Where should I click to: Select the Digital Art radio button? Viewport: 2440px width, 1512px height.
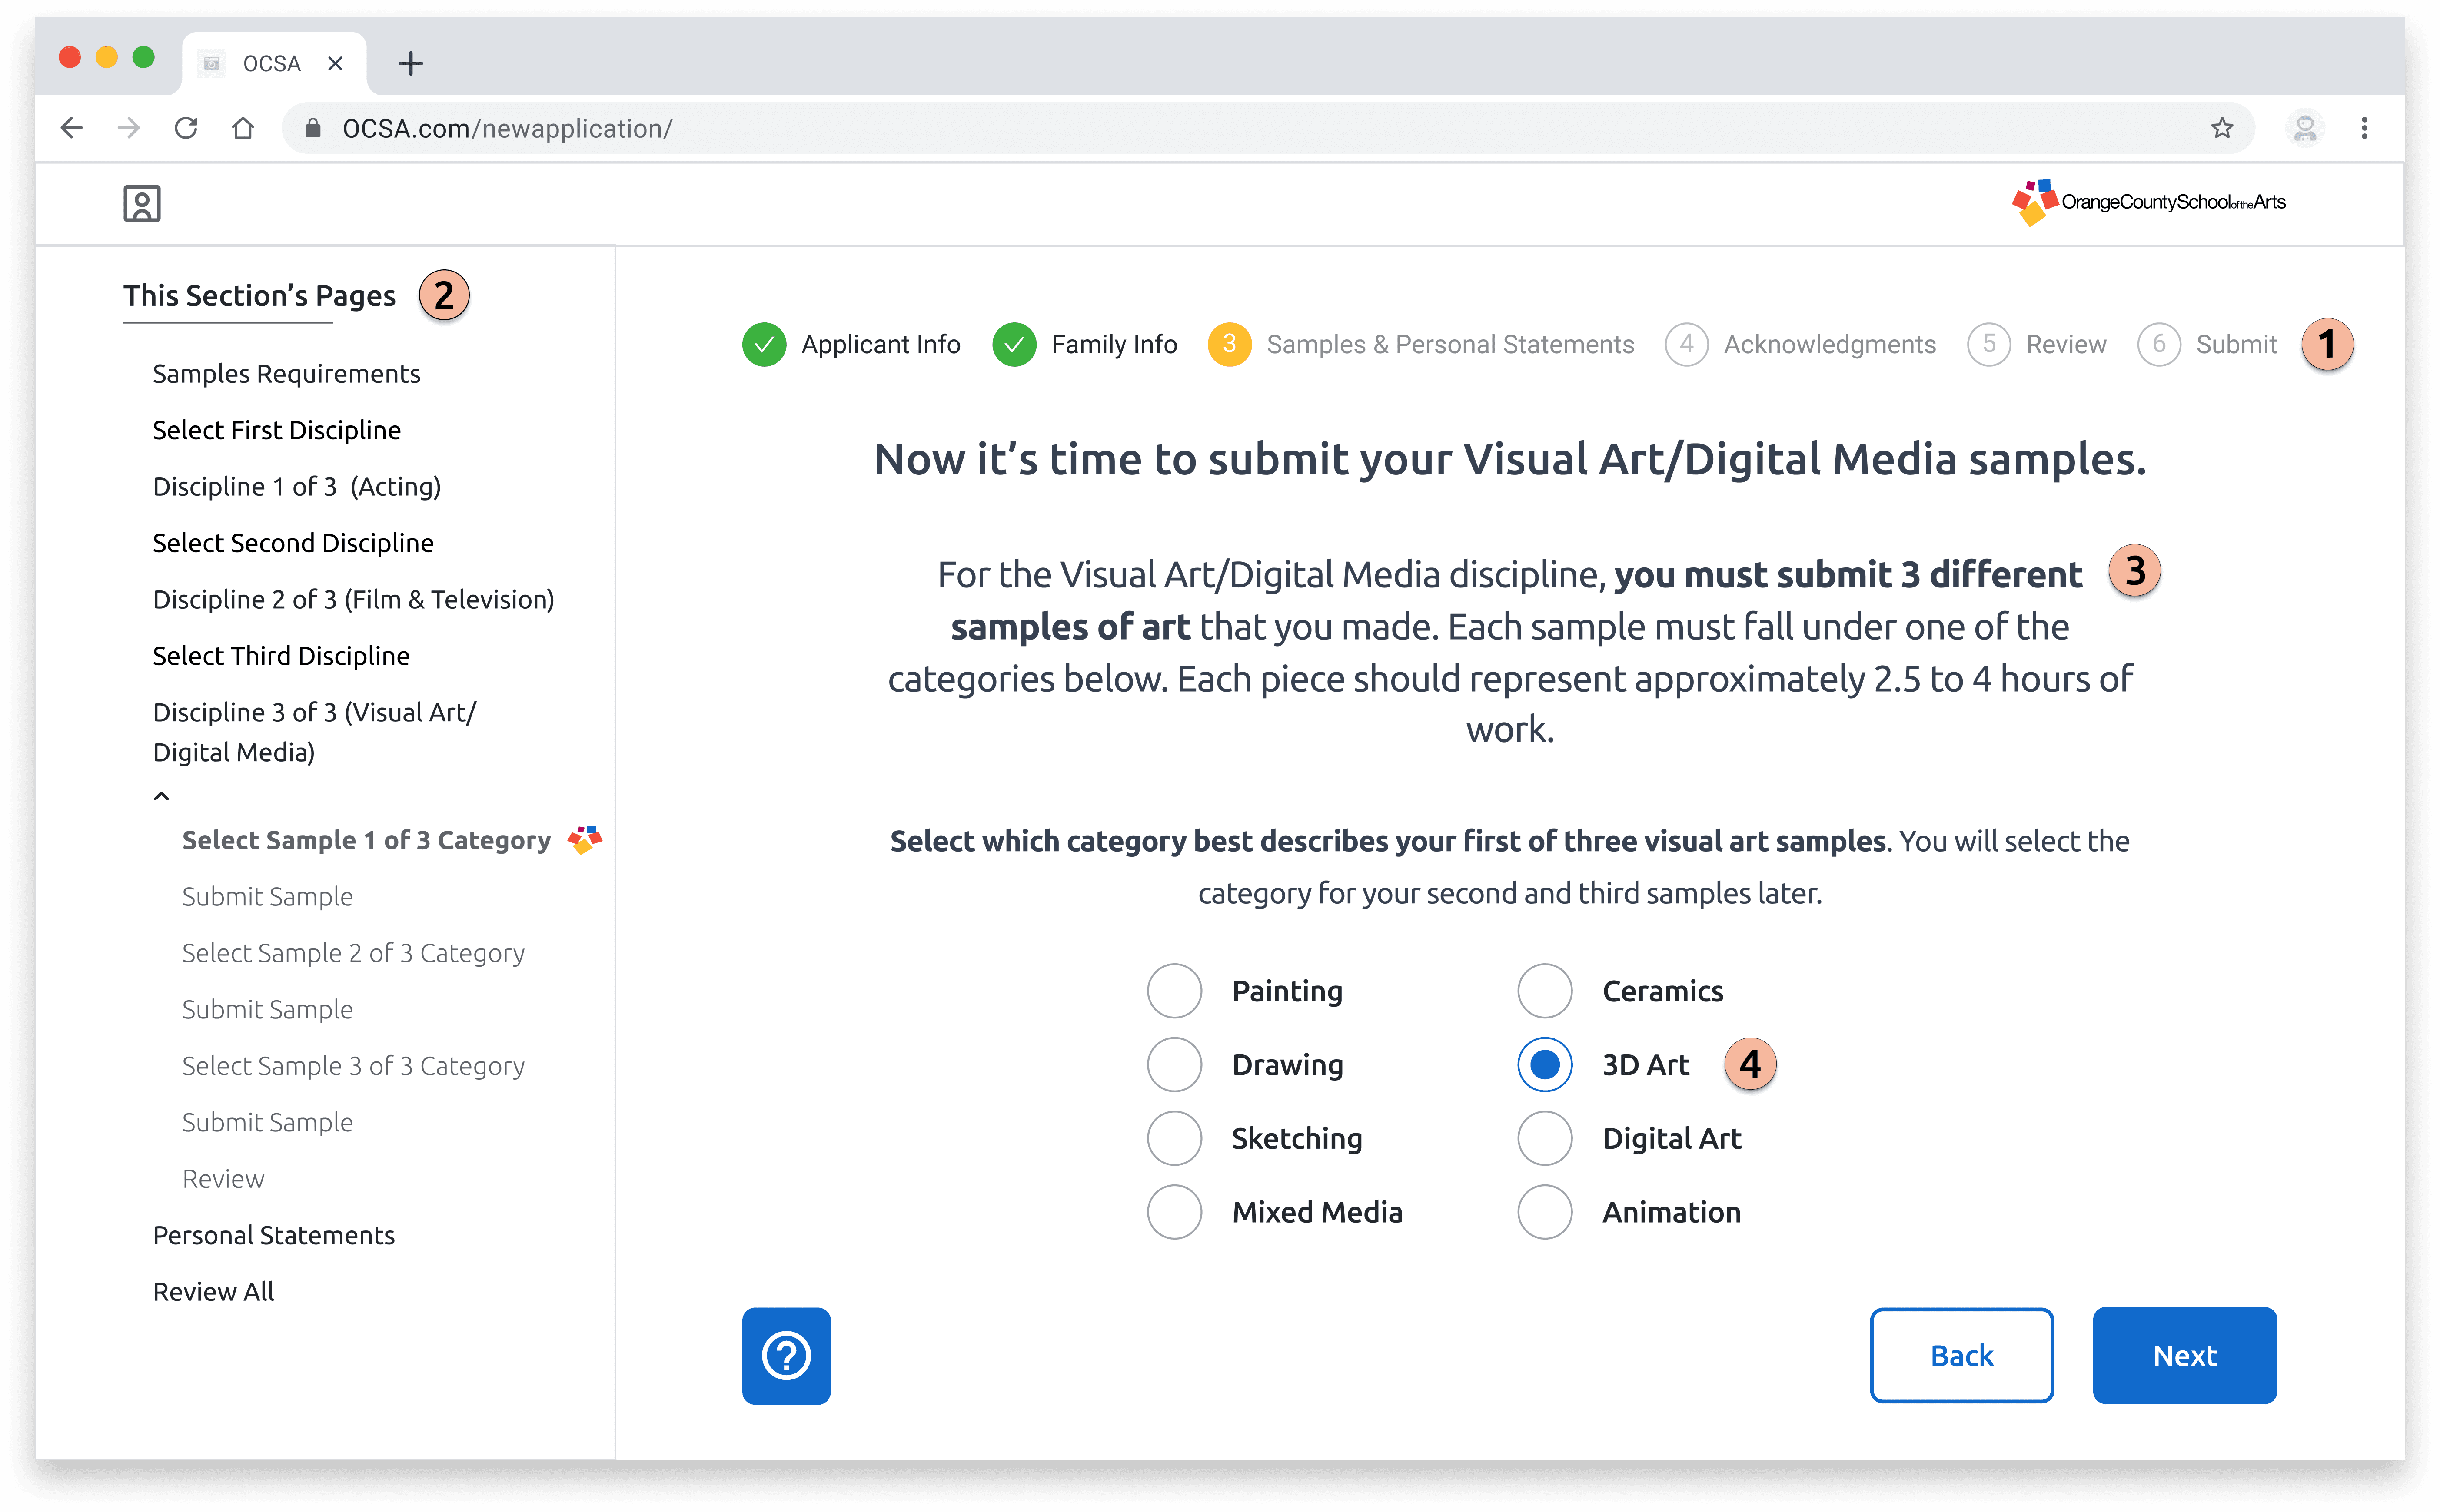click(x=1545, y=1138)
